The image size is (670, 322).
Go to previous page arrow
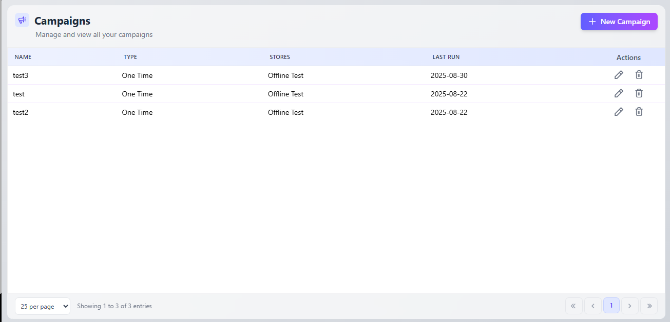click(x=592, y=306)
